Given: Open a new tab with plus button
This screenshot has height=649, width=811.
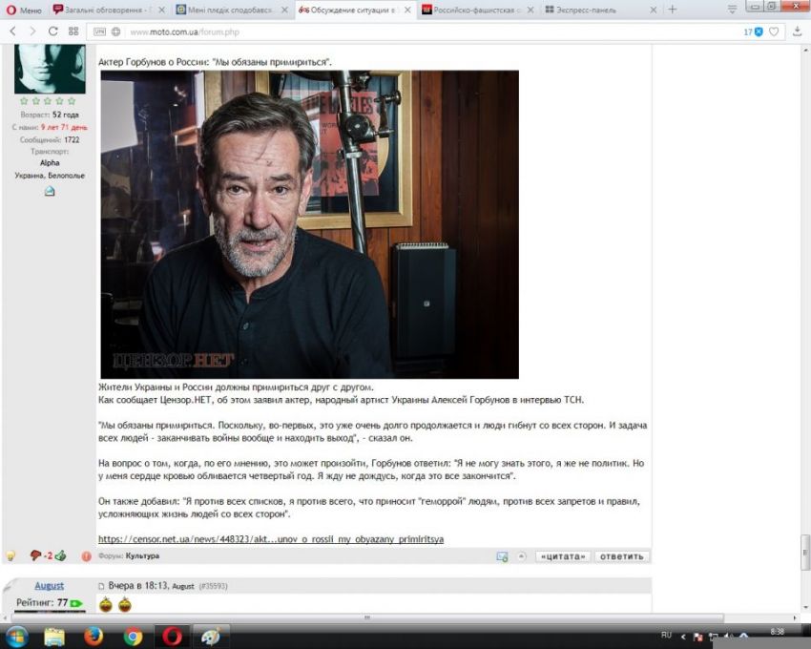Looking at the screenshot, I should click(x=673, y=10).
